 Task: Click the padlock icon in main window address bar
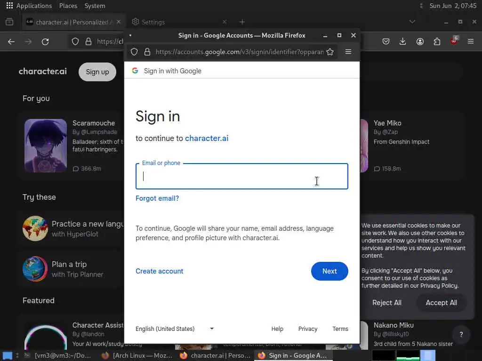tap(88, 41)
